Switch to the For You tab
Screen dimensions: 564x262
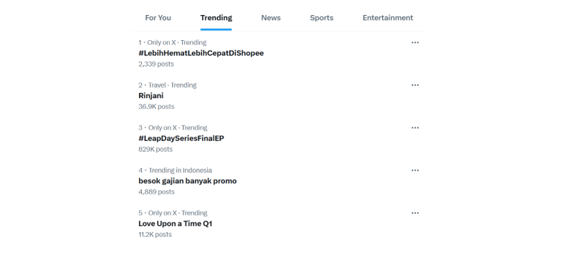tap(158, 18)
